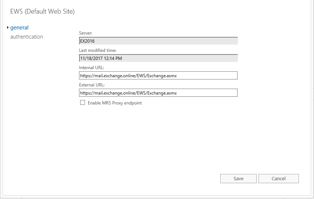Enable the MRS Proxy endpoint checkbox
Screen dimensions: 314x199
pyautogui.click(x=82, y=103)
